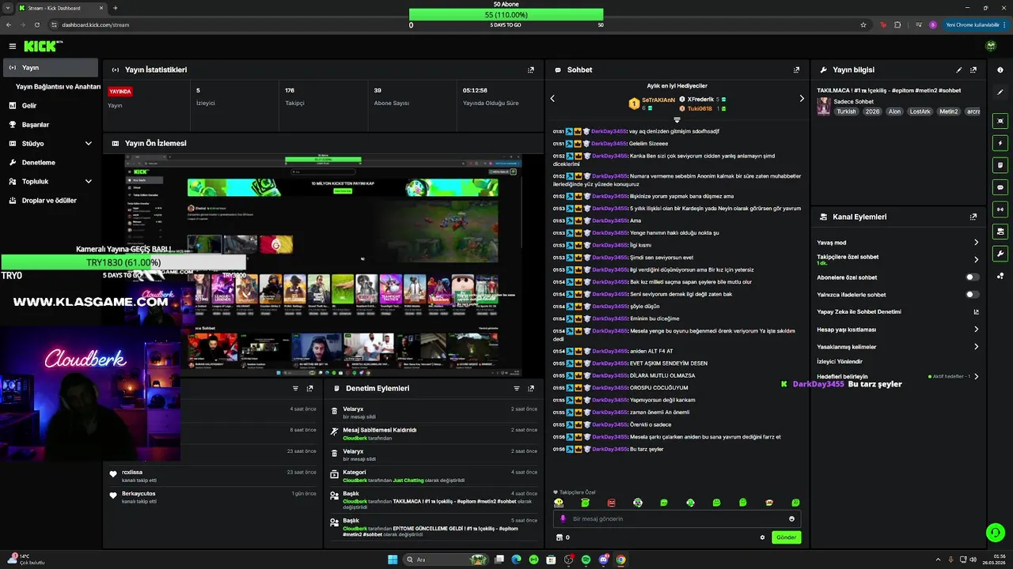This screenshot has width=1013, height=569.
Task: Show next top gifter with right arrow
Action: (801, 99)
